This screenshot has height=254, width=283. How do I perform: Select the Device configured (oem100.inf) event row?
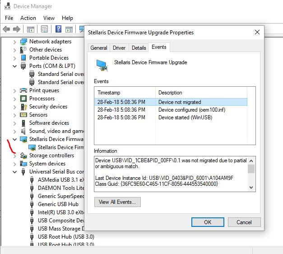[171, 110]
